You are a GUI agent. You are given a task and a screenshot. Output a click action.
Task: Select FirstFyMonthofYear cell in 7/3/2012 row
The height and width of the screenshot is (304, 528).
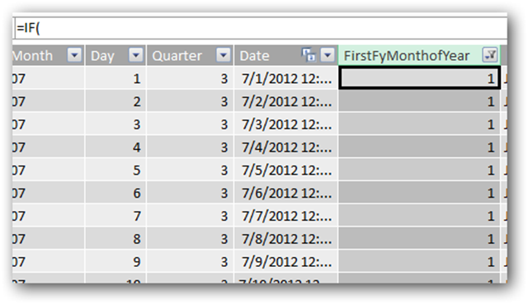click(x=419, y=124)
